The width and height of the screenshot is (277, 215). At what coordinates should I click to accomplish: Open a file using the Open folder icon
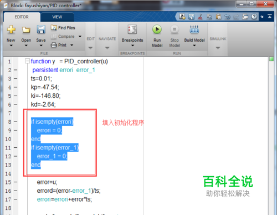click(26, 30)
